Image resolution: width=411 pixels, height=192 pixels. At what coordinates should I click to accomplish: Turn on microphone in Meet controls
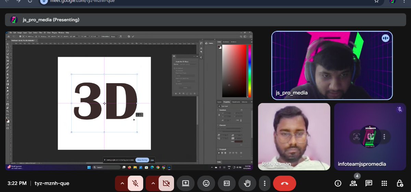(135, 183)
